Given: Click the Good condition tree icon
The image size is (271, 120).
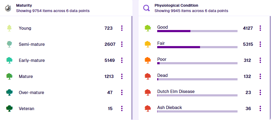Looking at the screenshot, I should (x=148, y=28).
